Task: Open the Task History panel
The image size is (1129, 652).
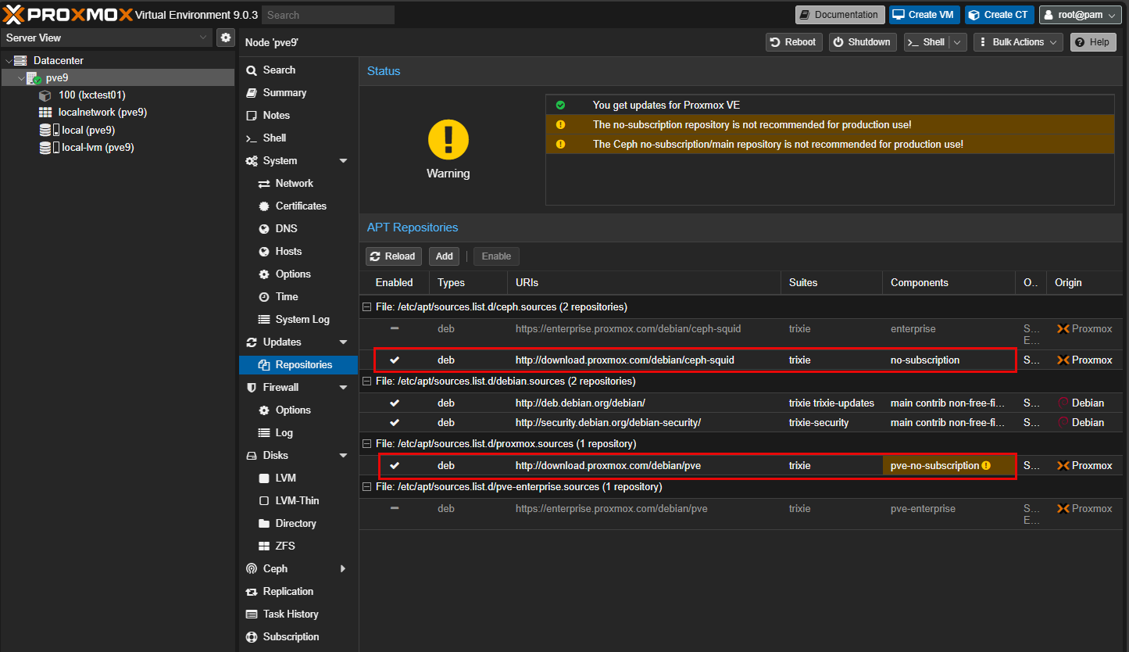Action: [x=290, y=614]
